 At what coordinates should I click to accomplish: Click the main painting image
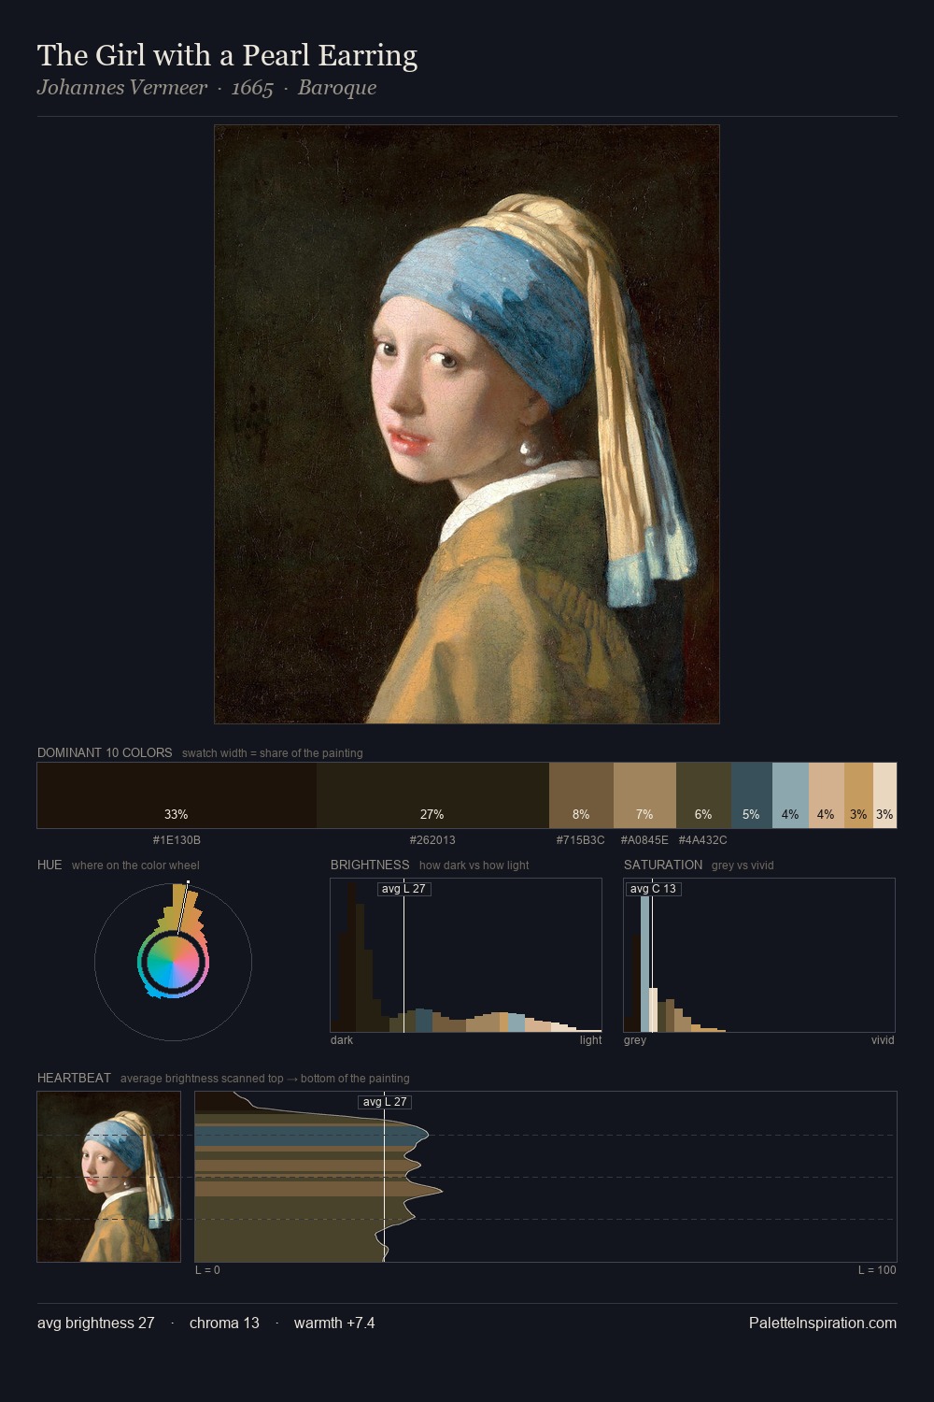467,424
